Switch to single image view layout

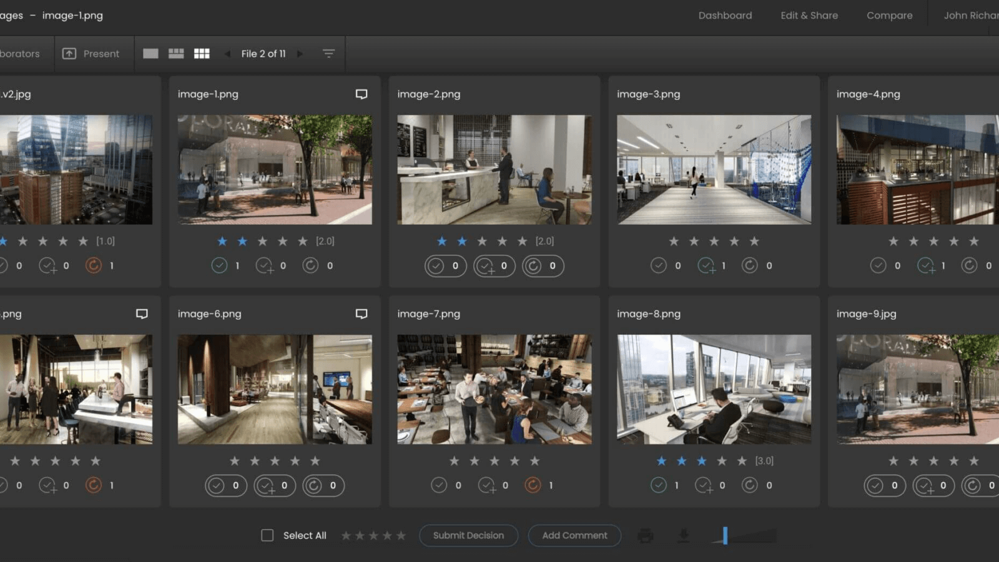(x=150, y=54)
